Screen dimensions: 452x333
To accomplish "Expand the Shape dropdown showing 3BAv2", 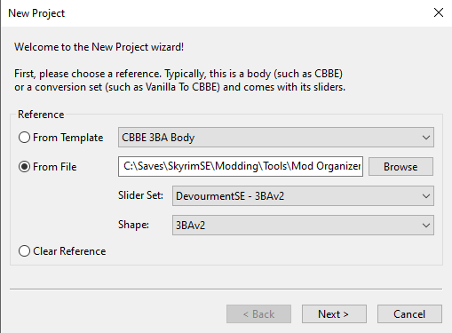I will [303, 226].
